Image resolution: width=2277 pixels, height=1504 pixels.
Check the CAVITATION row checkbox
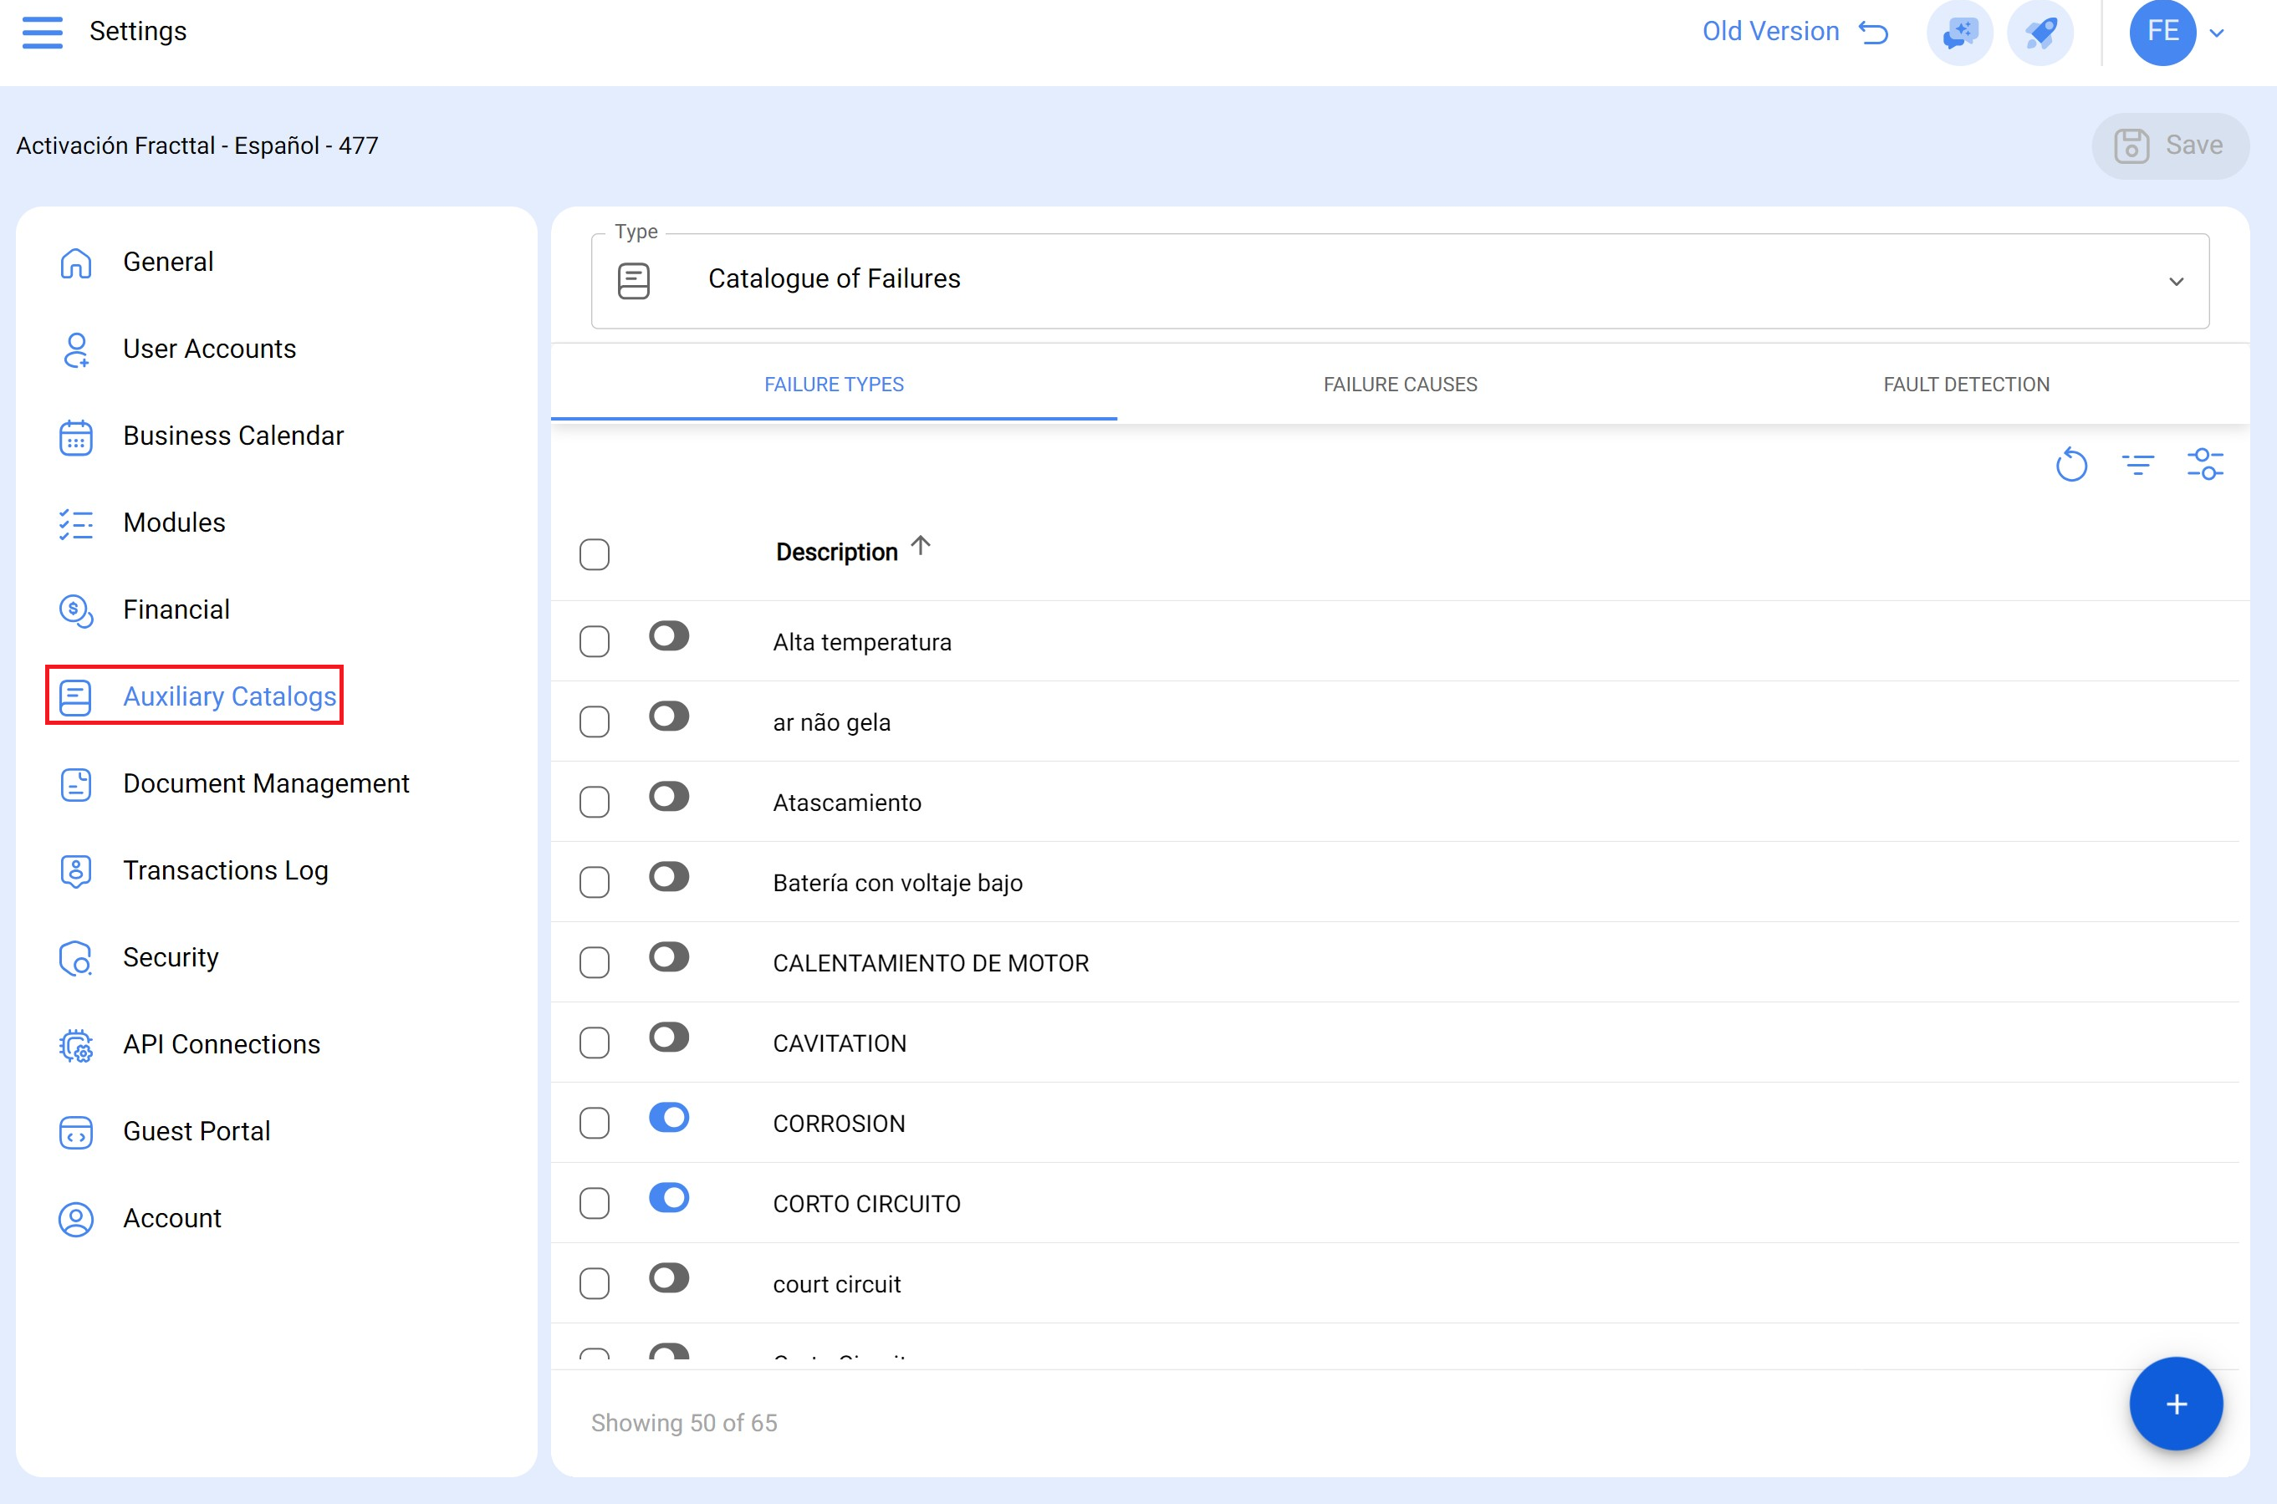595,1043
